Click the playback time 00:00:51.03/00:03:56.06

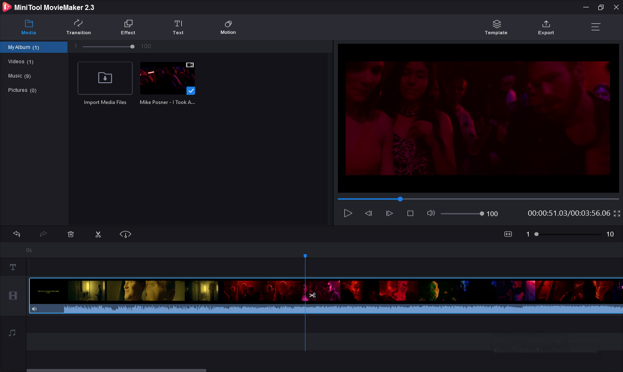pos(569,213)
